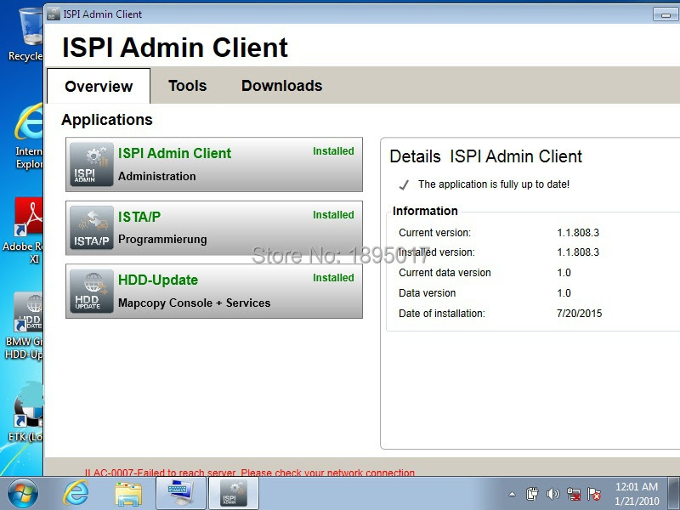Select the BMW HDD-Update desktop shortcut
Image resolution: width=680 pixels, height=510 pixels.
point(25,326)
